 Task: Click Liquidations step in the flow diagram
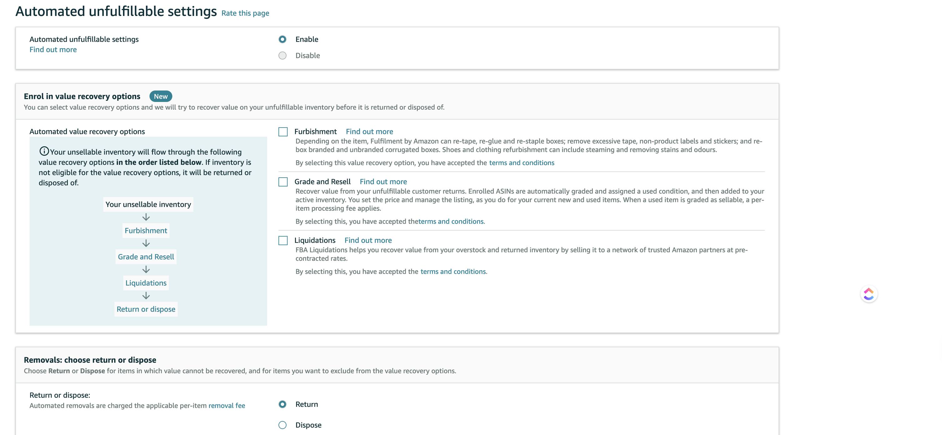tap(146, 283)
